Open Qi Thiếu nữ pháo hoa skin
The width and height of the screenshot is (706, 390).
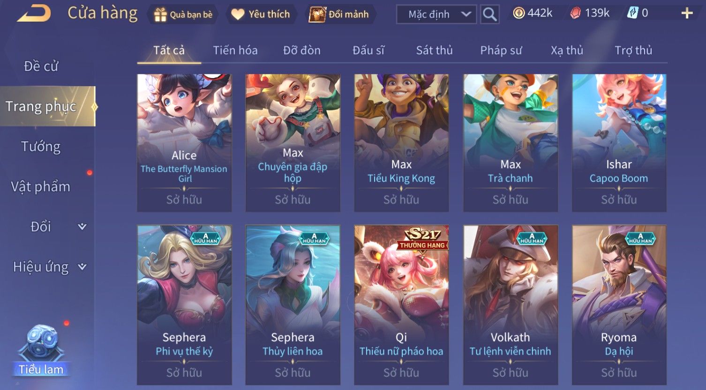coord(401,305)
